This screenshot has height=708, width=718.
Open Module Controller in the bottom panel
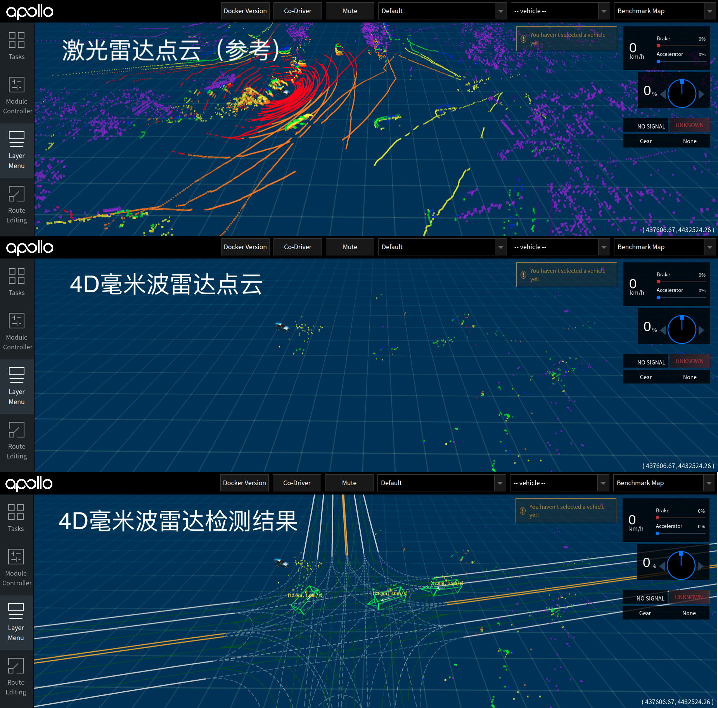[16, 567]
